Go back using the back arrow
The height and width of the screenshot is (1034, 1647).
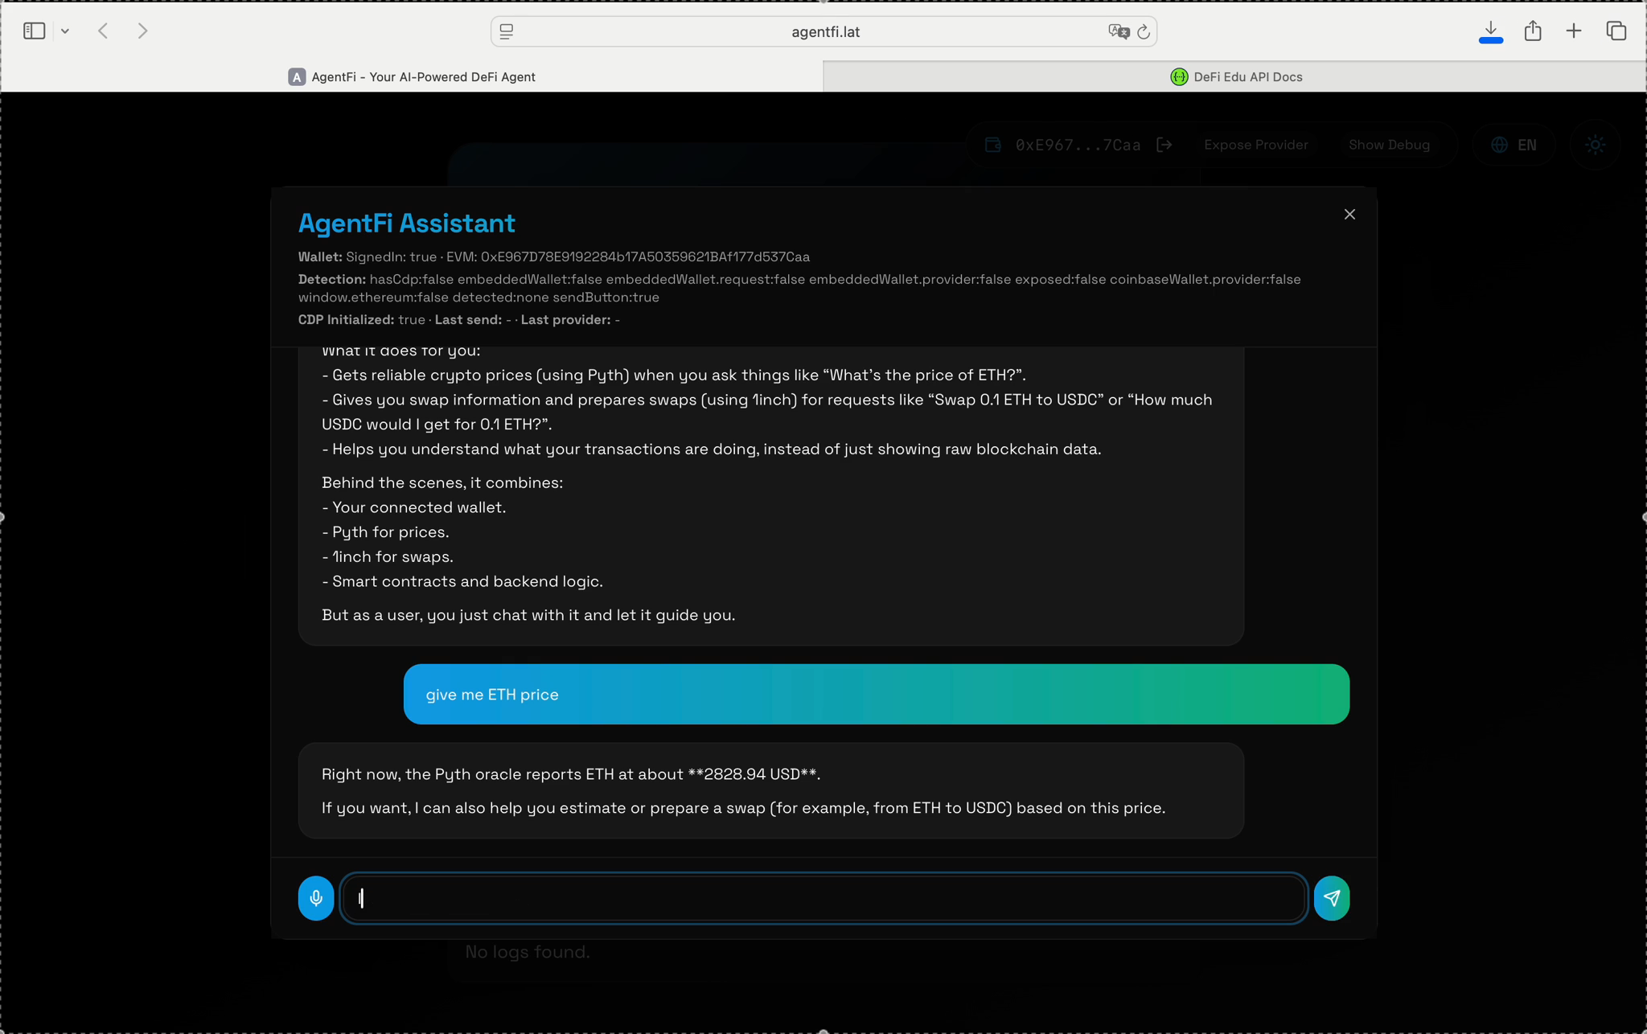click(x=103, y=31)
